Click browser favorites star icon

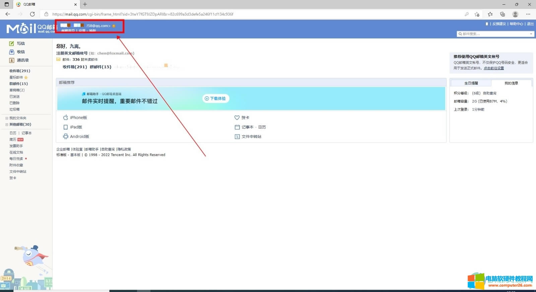(490, 14)
